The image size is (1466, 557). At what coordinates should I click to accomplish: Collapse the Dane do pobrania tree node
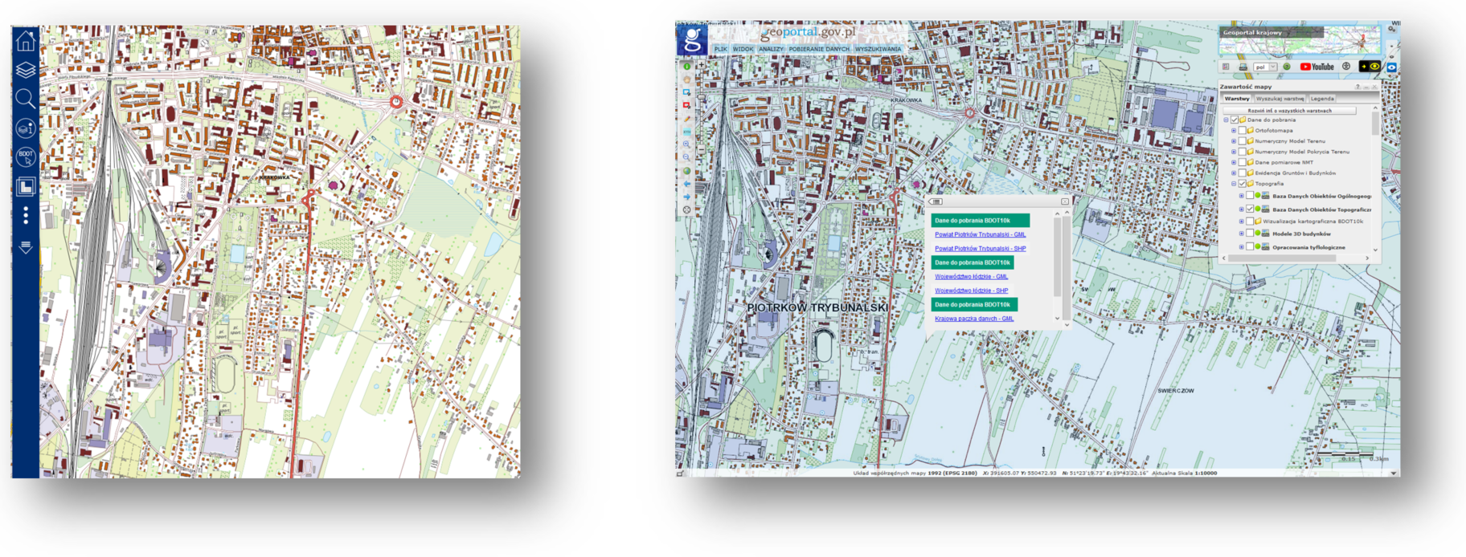point(1226,120)
